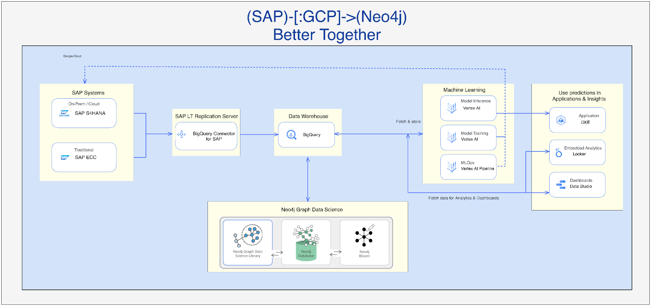The height and width of the screenshot is (306, 651).
Task: Select the BigQuery Connector for SAP icon
Action: tap(181, 134)
